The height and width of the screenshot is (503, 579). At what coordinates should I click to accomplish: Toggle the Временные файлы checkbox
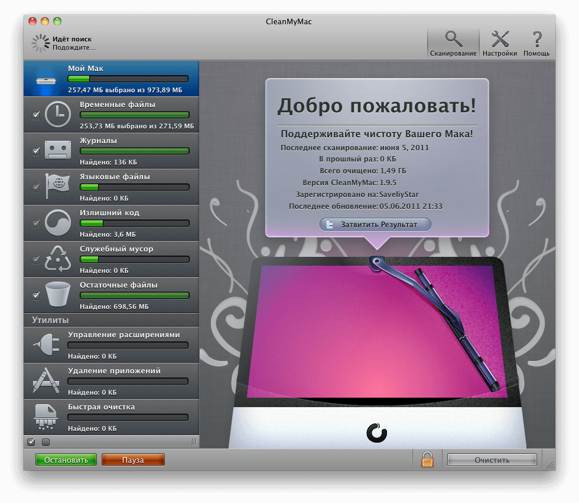(x=36, y=115)
